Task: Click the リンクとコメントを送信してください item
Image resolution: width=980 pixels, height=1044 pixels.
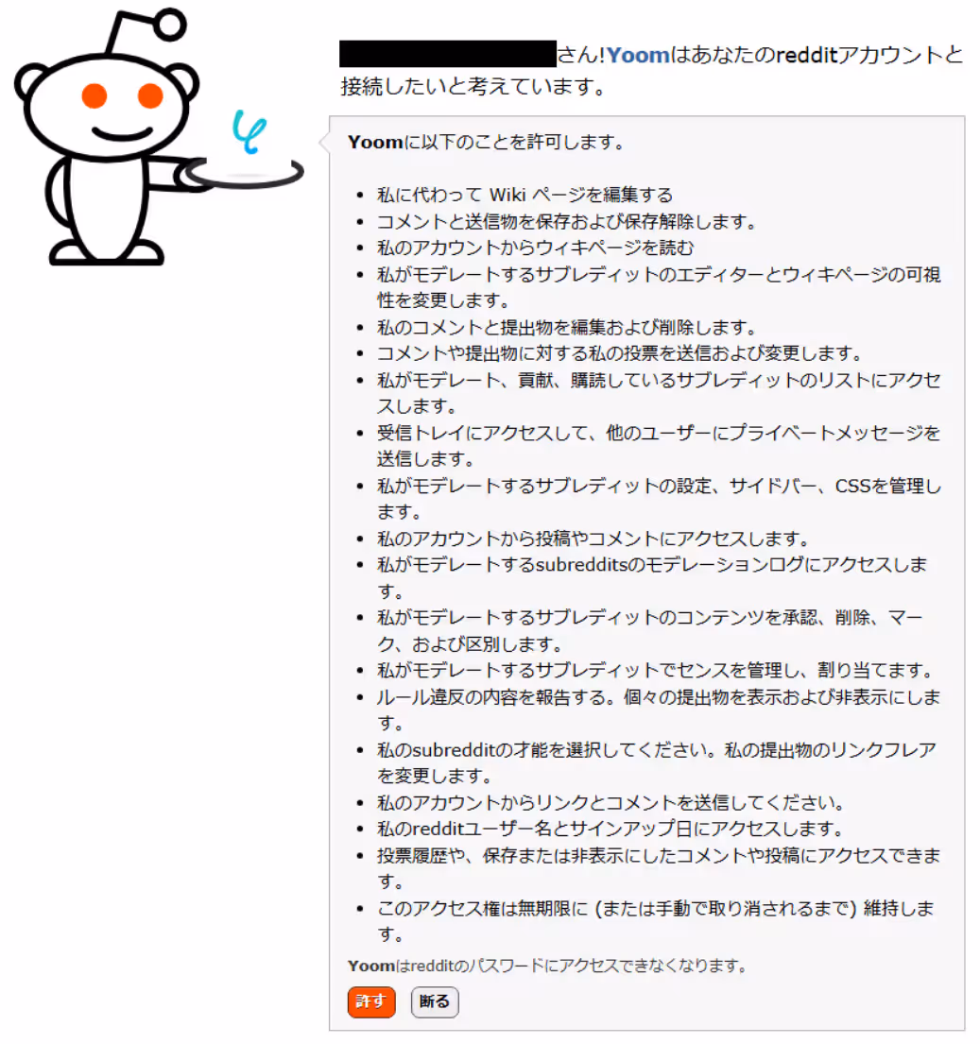Action: pyautogui.click(x=610, y=802)
